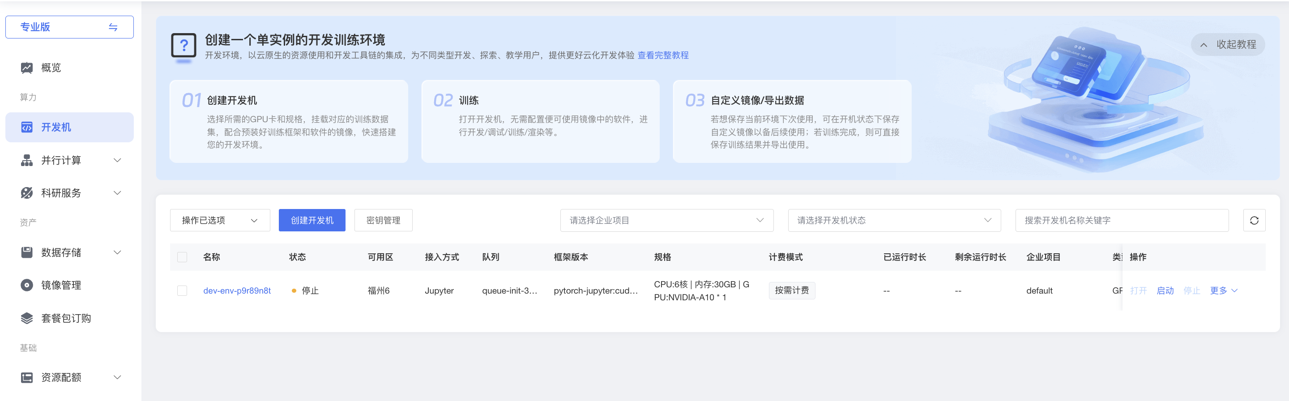Click the 名称 column header
Image resolution: width=1289 pixels, height=401 pixels.
click(212, 257)
